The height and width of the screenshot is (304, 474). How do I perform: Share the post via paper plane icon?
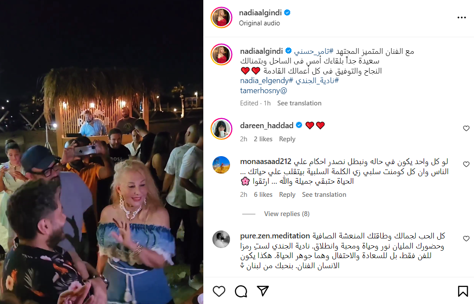[x=263, y=291]
